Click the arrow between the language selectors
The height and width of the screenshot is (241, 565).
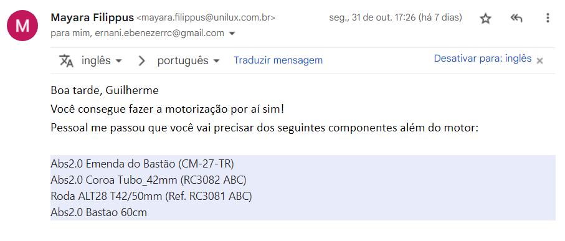coord(141,60)
